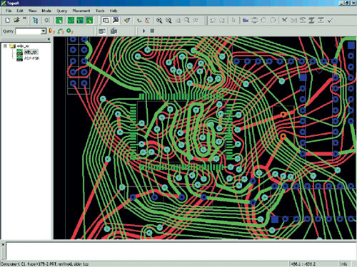Viewport: 357px width, 267px height.
Task: Click the zoom in magnifier icon
Action: 159,21
